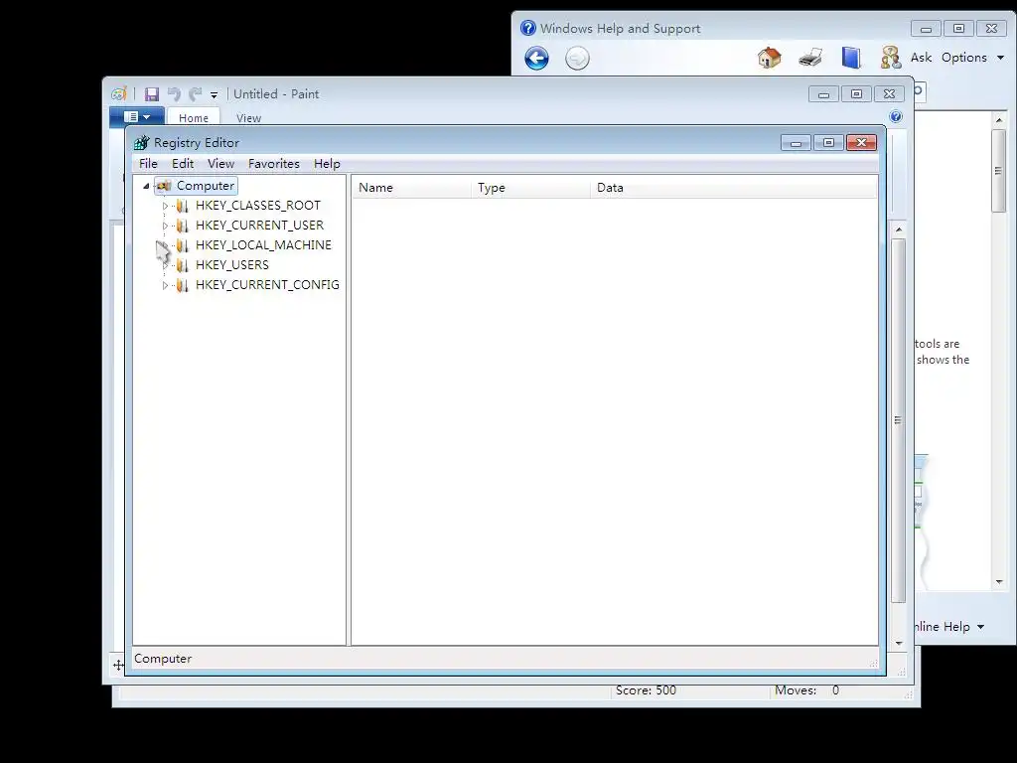Maximize the Registry Editor window
Screen dimensions: 1017x763
[x=828, y=143]
